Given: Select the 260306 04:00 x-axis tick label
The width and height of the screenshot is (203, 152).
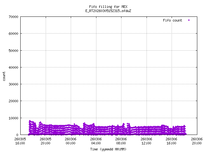Looking at the screenshot, I should pyautogui.click(x=96, y=141).
